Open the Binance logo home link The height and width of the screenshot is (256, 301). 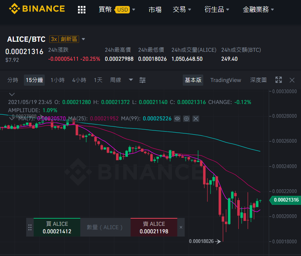pos(37,9)
